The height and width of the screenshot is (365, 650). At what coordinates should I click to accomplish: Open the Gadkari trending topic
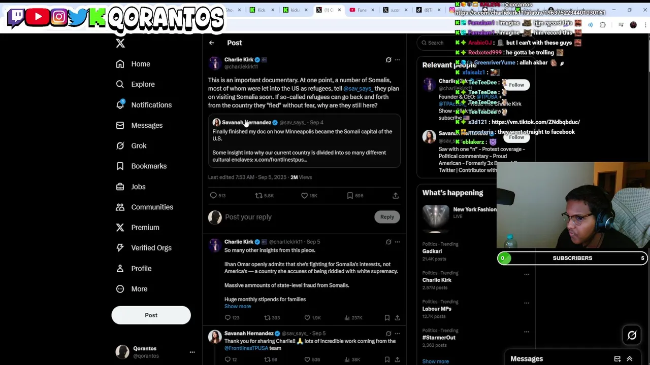(432, 251)
